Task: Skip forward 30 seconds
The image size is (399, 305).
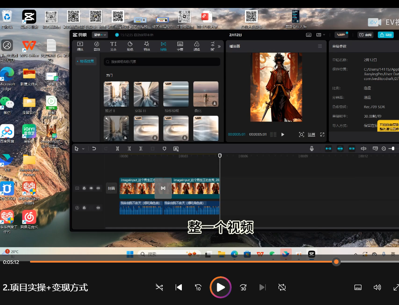Action: click(243, 287)
